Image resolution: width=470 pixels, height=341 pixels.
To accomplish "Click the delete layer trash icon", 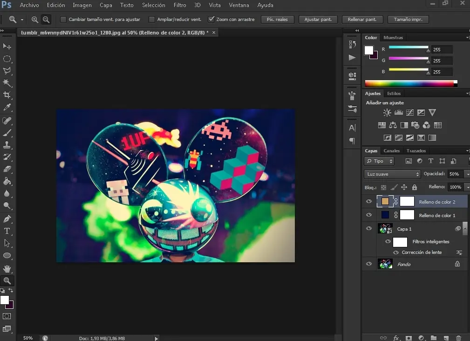I will (458, 338).
